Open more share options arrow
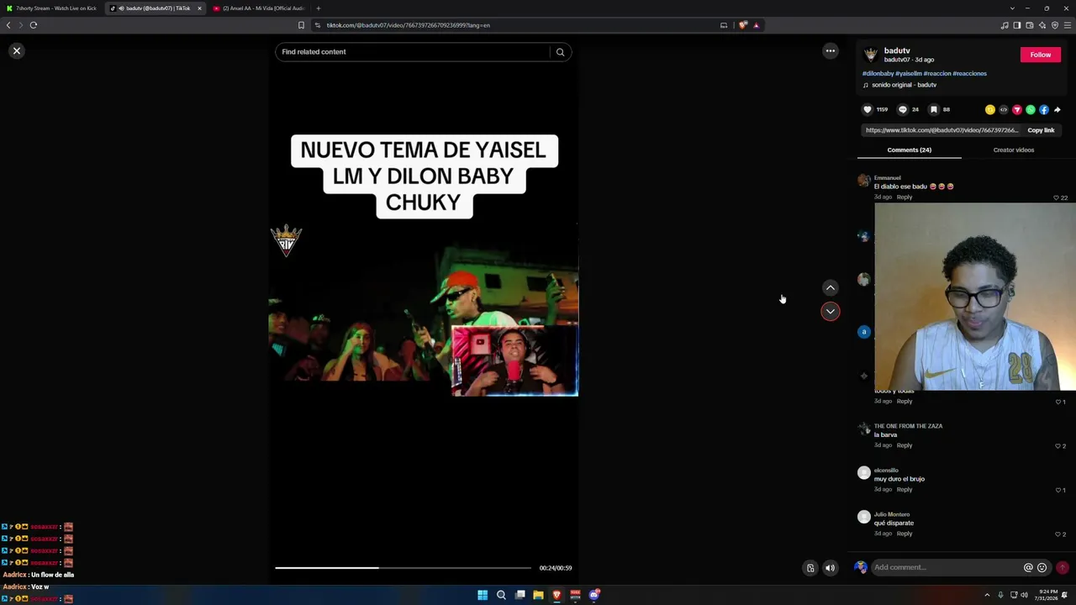 [1058, 109]
